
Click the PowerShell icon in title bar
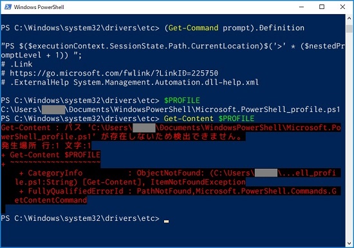coord(8,7)
